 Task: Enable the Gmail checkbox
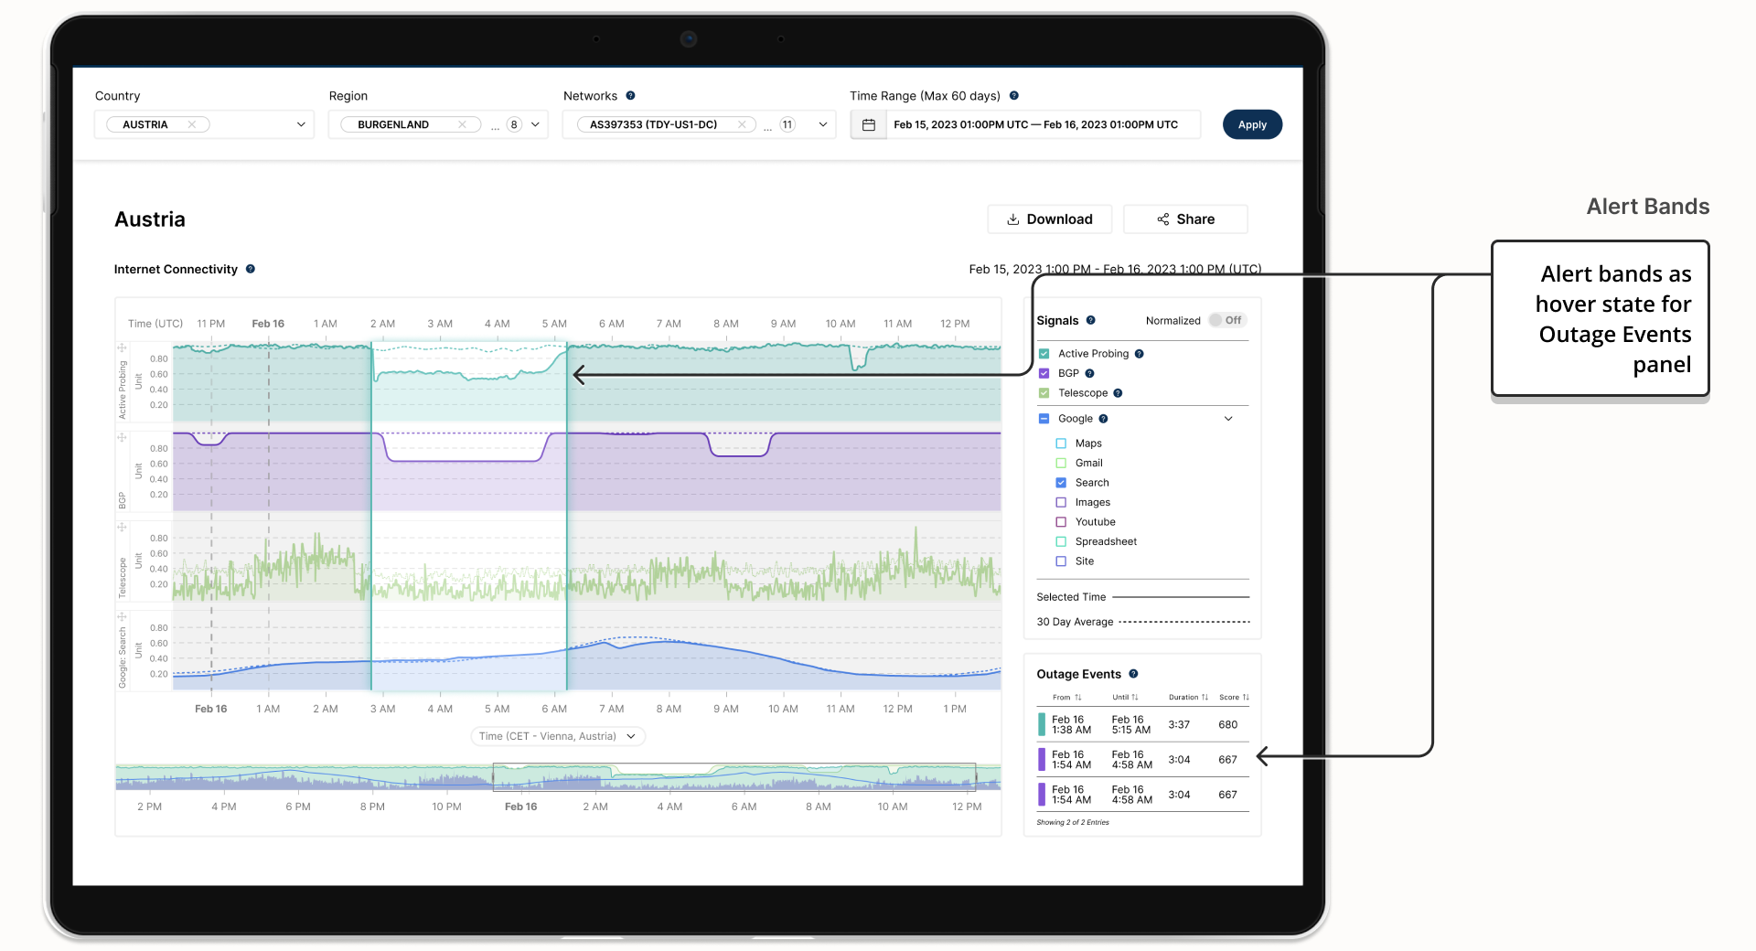[x=1061, y=463]
